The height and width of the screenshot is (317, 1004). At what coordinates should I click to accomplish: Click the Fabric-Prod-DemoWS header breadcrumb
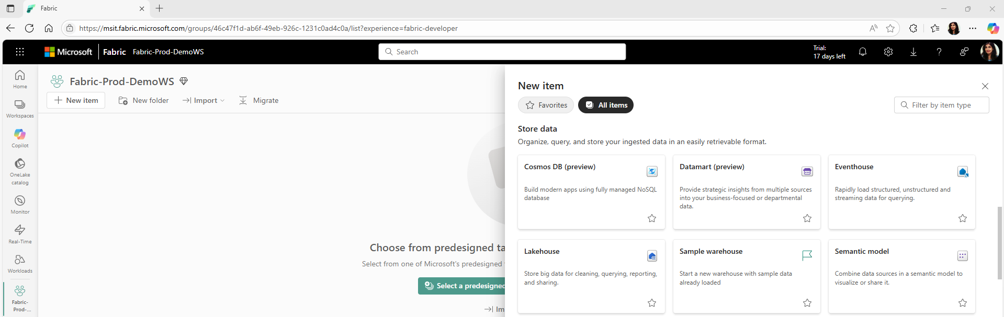[x=168, y=52]
